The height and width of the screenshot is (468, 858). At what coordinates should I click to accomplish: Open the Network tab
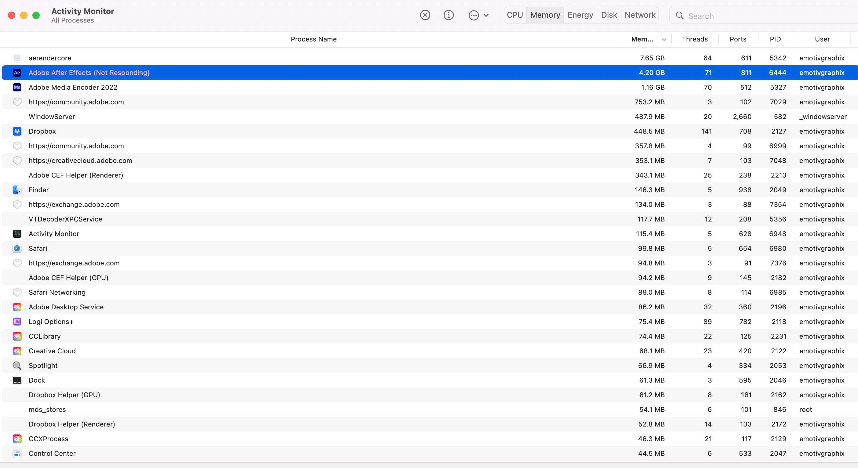(640, 15)
